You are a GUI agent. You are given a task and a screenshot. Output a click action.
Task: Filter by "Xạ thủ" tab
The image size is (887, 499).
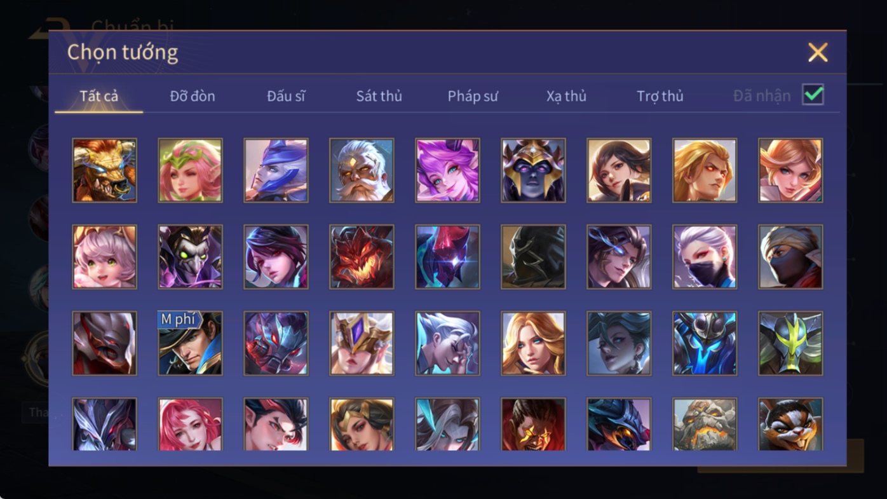click(x=566, y=96)
